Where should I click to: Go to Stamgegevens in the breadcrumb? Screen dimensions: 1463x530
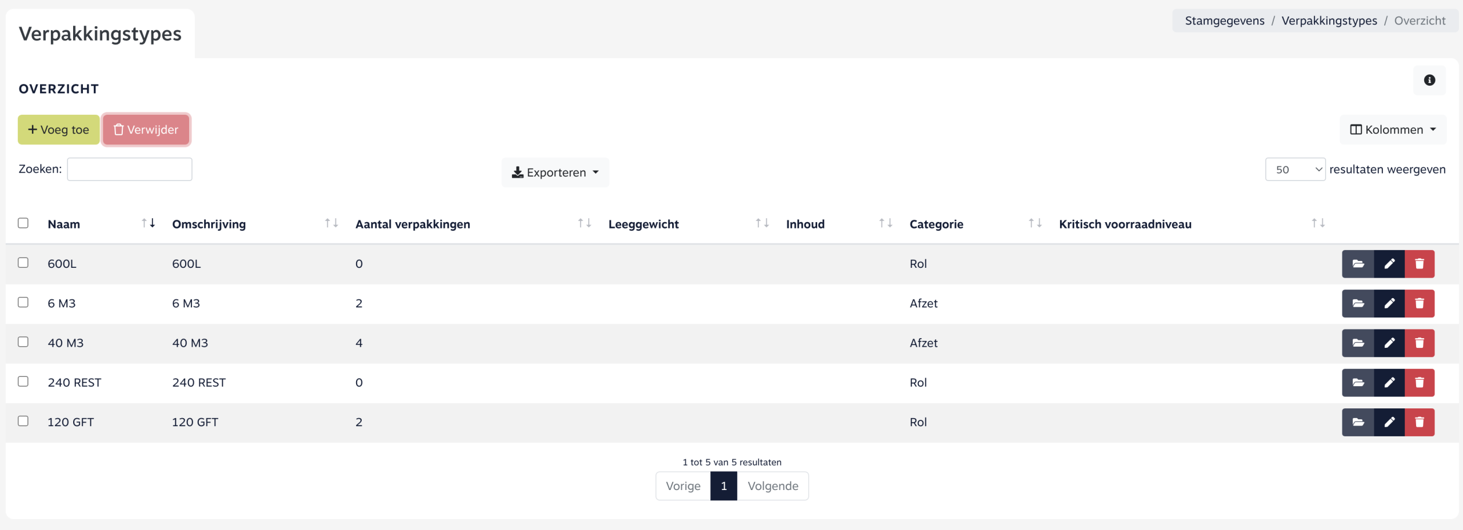[x=1224, y=21]
